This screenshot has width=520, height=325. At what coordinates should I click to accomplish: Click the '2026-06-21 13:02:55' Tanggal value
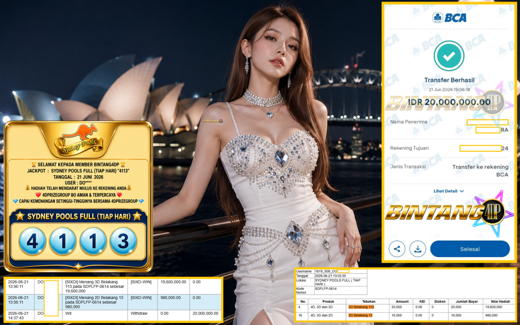pyautogui.click(x=331, y=276)
